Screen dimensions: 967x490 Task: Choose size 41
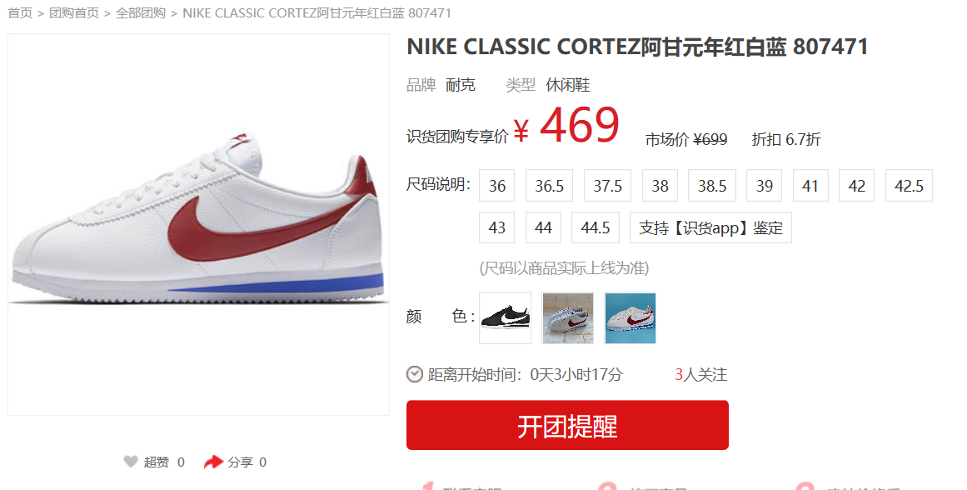point(810,186)
